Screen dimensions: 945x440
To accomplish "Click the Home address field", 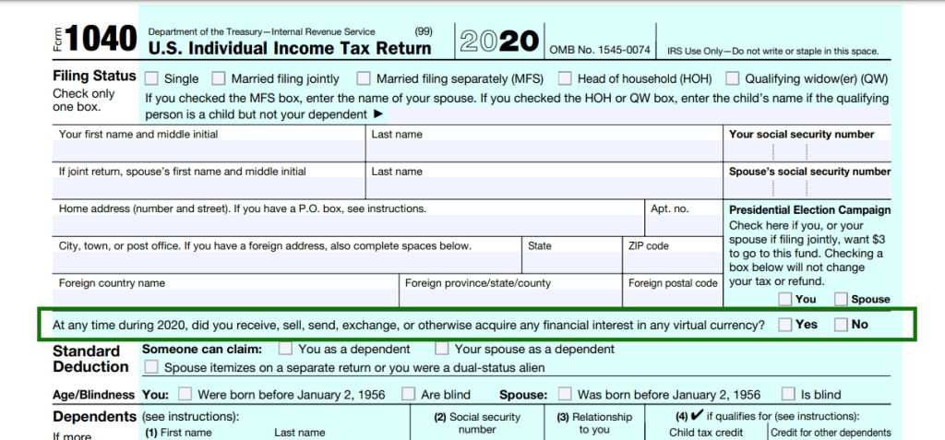I will 348,225.
